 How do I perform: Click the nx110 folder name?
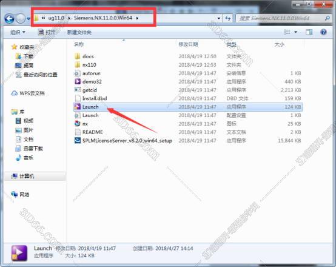coord(89,64)
